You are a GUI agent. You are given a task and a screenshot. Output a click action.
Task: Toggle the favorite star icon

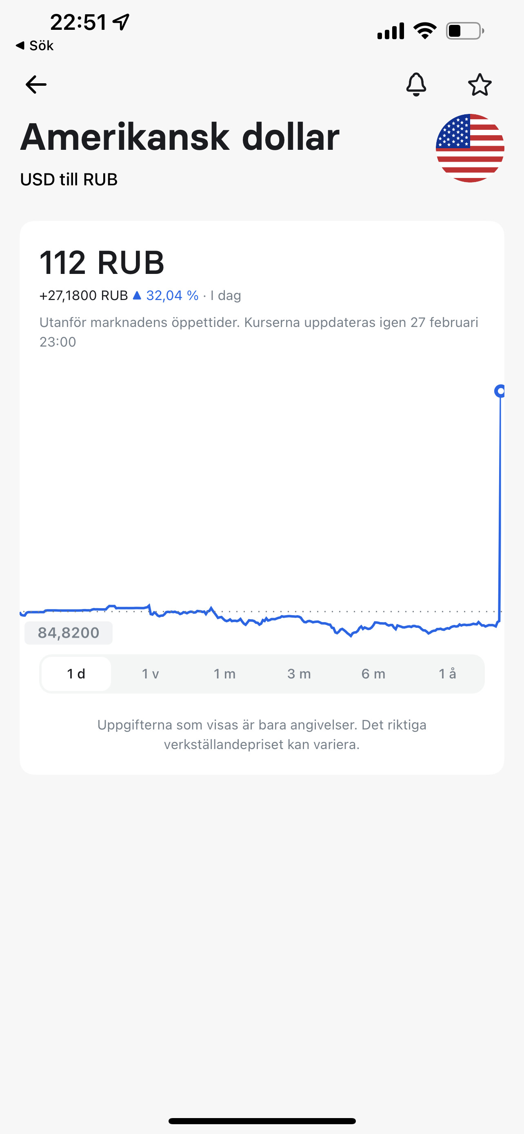tap(479, 84)
